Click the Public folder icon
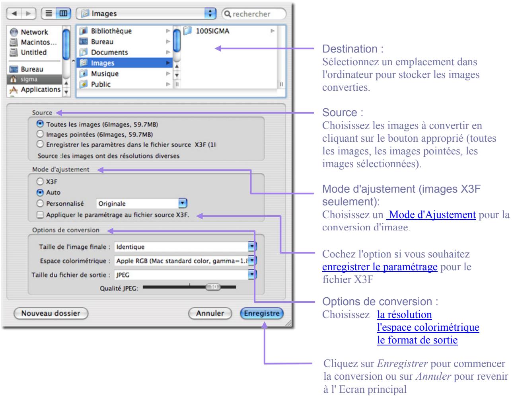 click(x=83, y=84)
